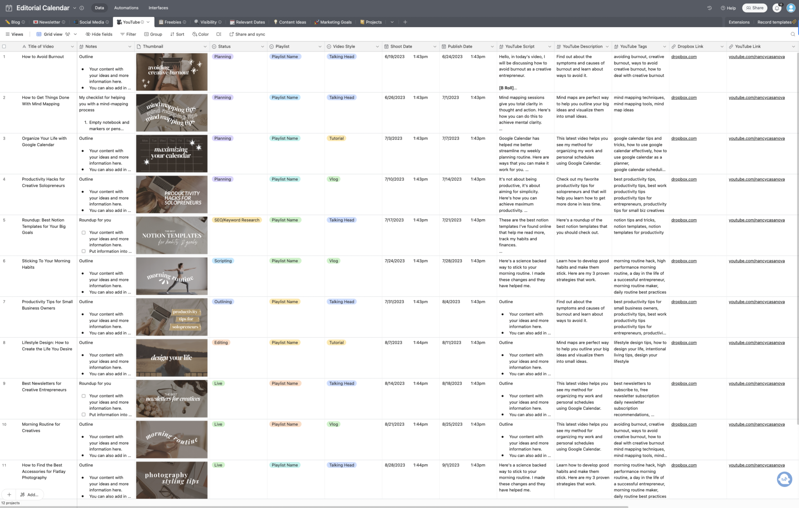The height and width of the screenshot is (508, 799).
Task: Open the 'avoiding creative burnout' thumbnail
Action: pyautogui.click(x=172, y=72)
